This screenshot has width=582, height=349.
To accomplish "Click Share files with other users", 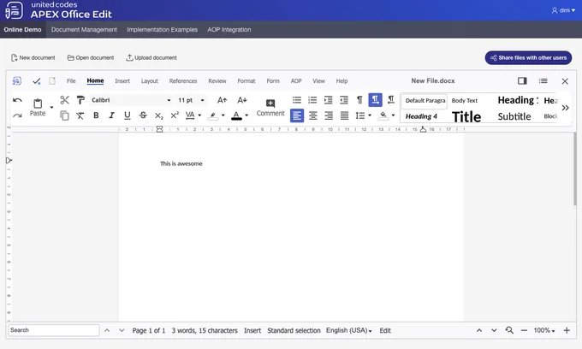I will click(528, 57).
